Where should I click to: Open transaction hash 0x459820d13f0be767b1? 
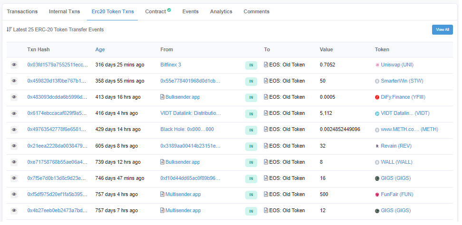(x=58, y=81)
